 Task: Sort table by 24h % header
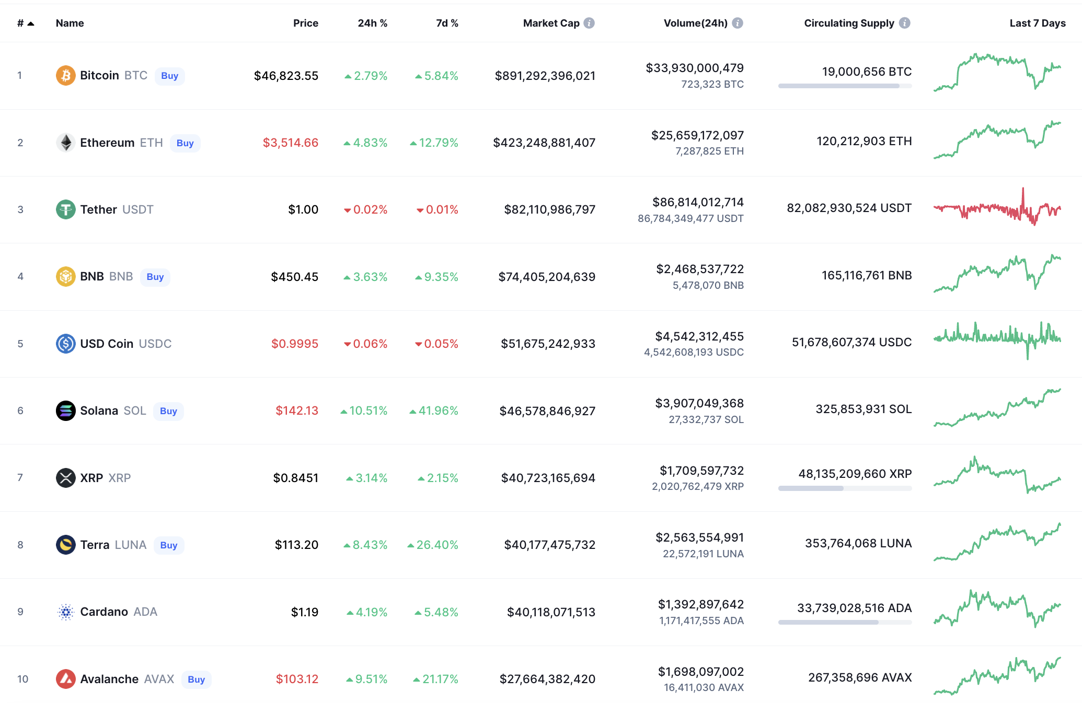372,23
